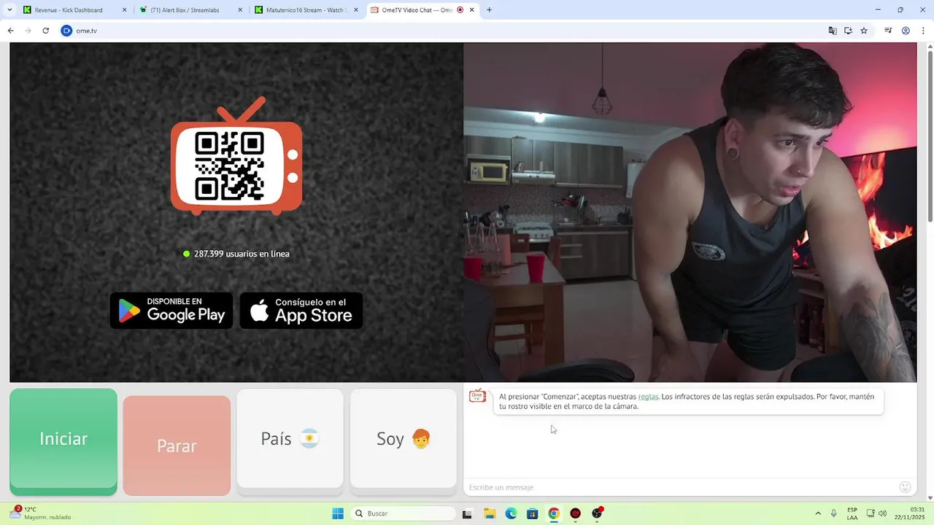Click the install app icon in address bar
Screen dimensions: 934x525
848,31
